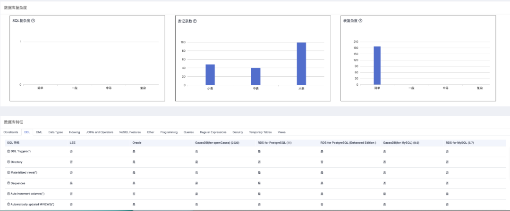Click help icon for Automatically updated MVIEWS

[8, 204]
